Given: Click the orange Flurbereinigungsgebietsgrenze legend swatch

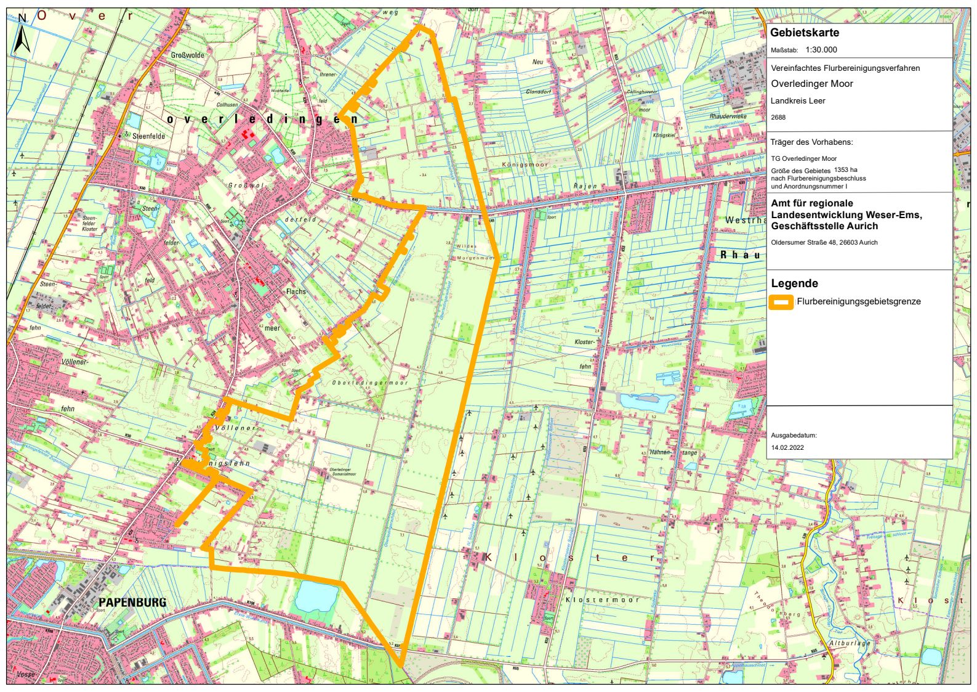Looking at the screenshot, I should 782,302.
